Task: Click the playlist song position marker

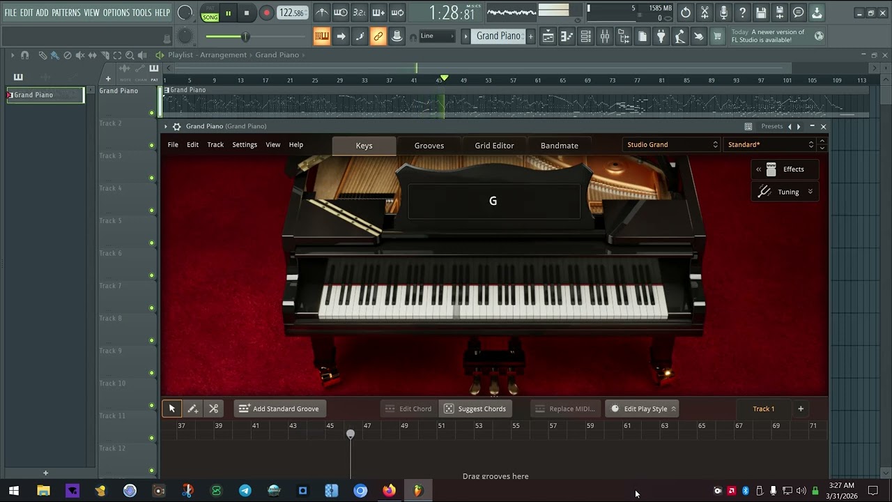Action: 444,78
